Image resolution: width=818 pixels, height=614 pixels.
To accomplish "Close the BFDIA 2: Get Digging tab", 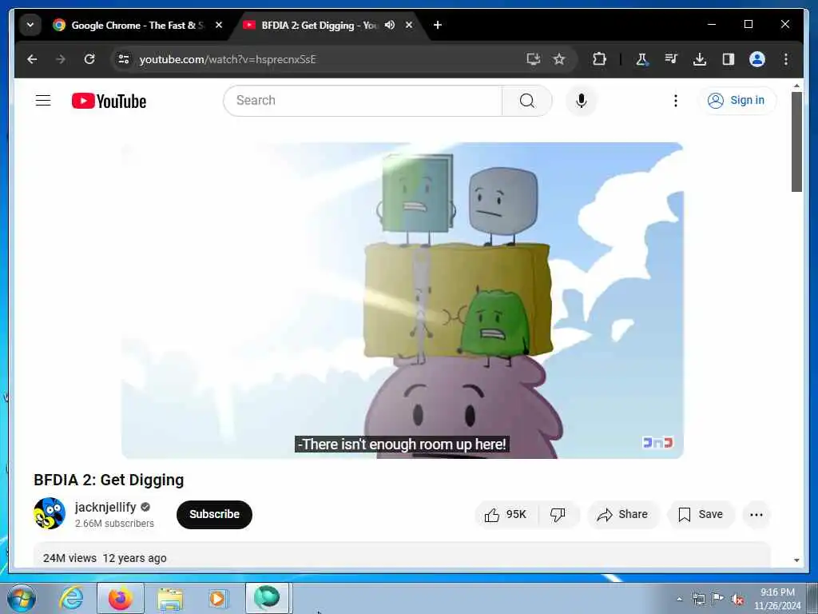I will pos(409,25).
